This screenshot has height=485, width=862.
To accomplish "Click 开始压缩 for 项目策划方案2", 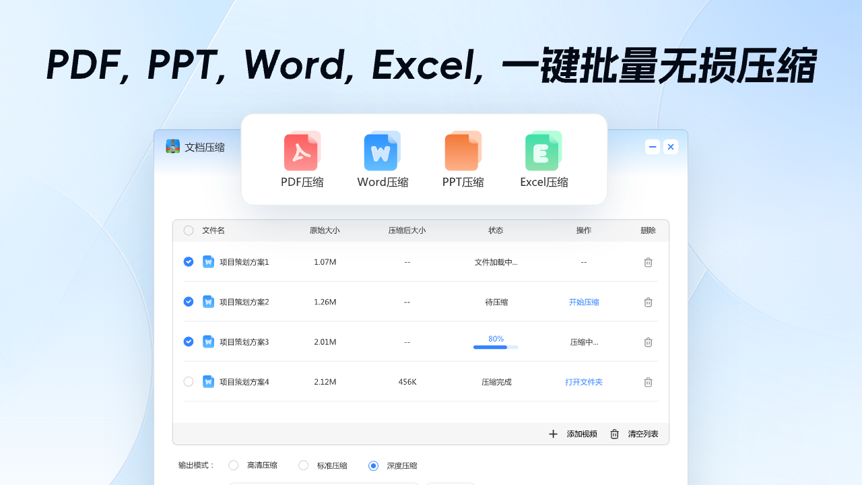I will point(583,302).
